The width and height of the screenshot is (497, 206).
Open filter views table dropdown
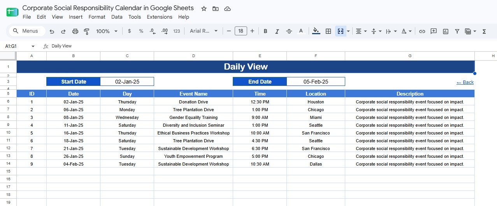click(x=471, y=31)
